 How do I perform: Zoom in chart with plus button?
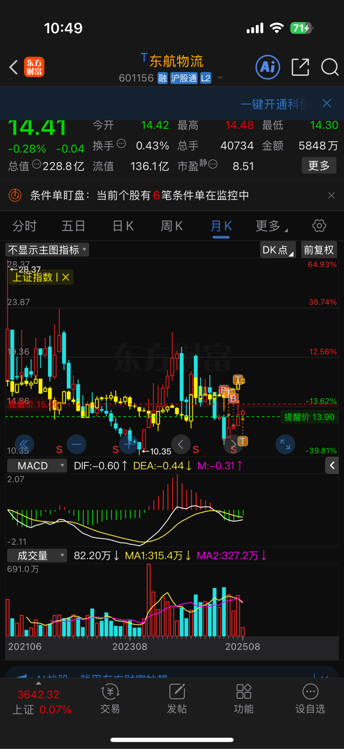[x=129, y=444]
